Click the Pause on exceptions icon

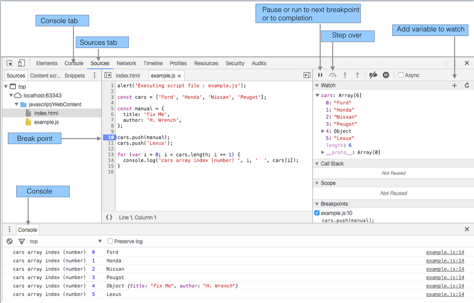386,75
